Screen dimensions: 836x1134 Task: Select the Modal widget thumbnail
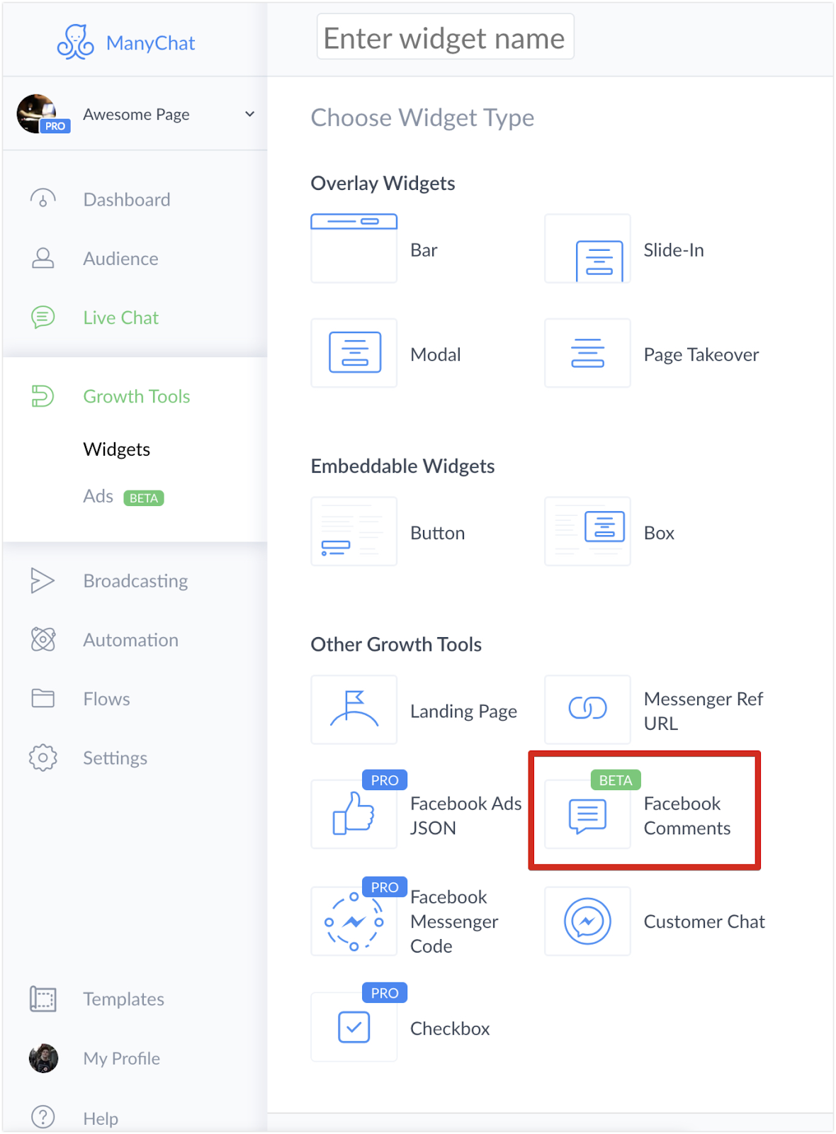pos(354,352)
